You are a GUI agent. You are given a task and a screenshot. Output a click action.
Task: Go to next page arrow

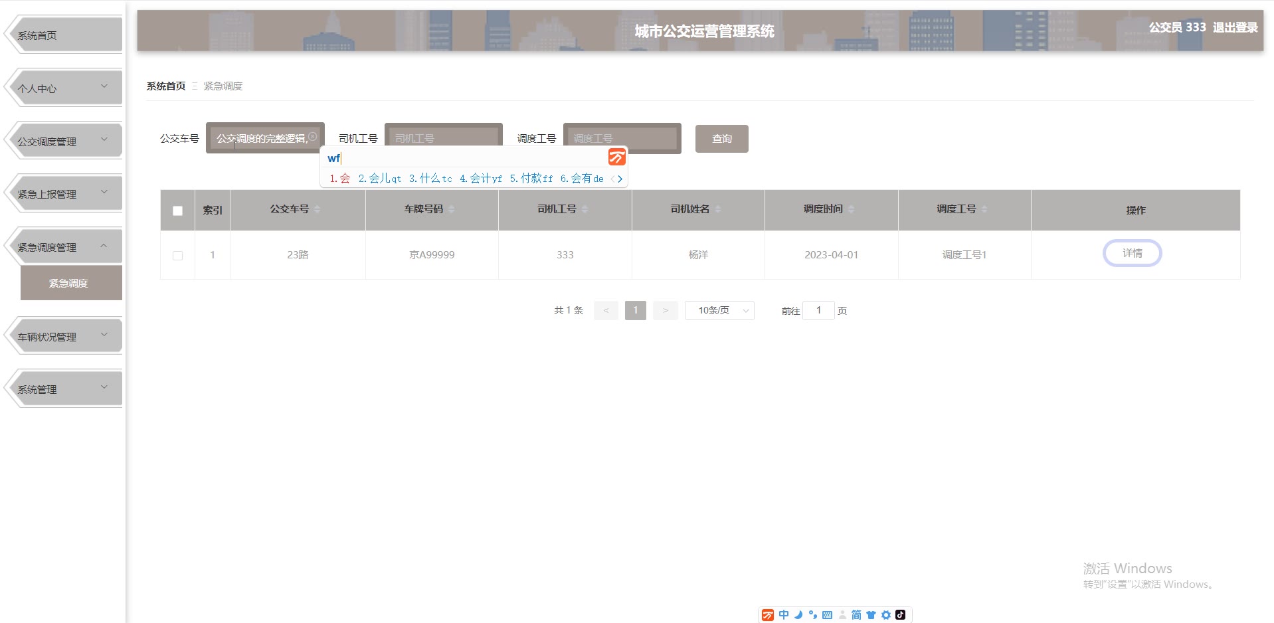pyautogui.click(x=666, y=310)
